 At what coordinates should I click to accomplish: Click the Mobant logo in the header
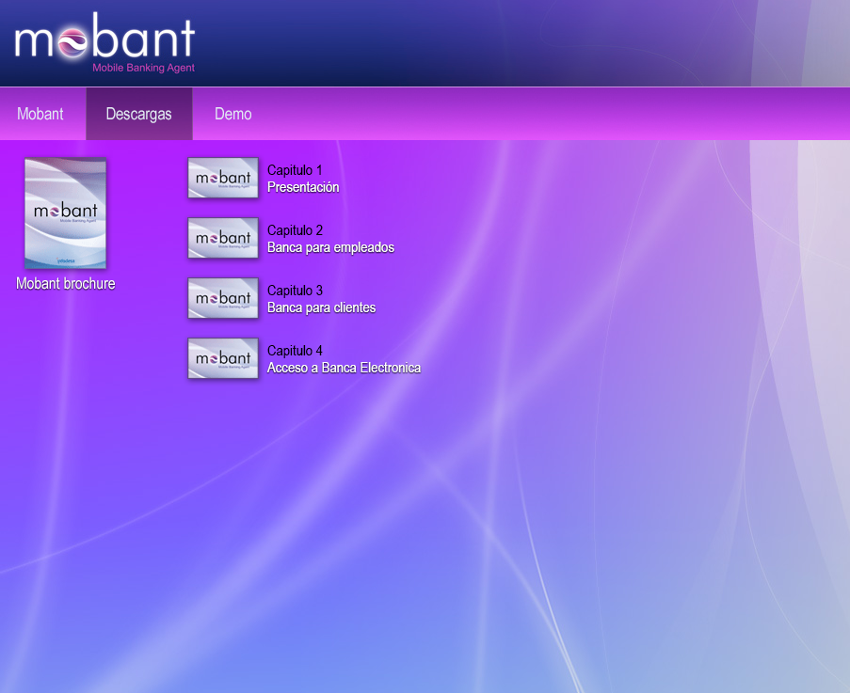(x=104, y=39)
